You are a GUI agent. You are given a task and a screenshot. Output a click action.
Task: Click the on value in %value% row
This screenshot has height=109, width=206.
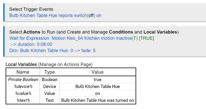coord(98,93)
